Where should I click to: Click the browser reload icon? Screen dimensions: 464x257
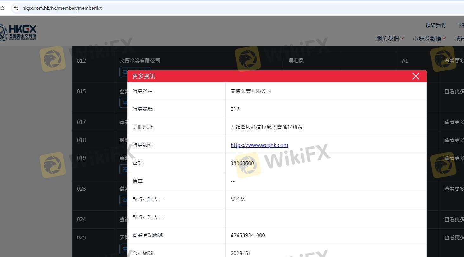3,8
